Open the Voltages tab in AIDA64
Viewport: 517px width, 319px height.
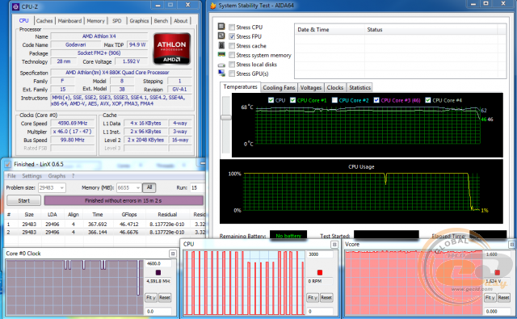click(x=310, y=88)
